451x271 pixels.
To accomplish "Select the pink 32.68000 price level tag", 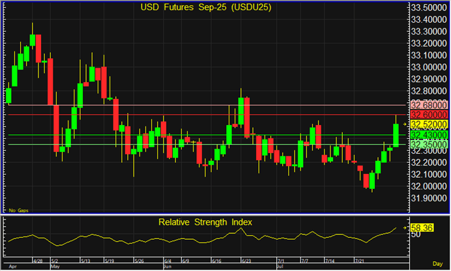I will click(428, 105).
